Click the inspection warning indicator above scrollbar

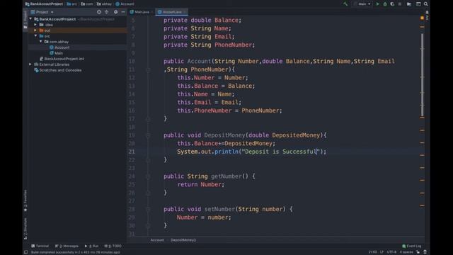click(x=422, y=18)
